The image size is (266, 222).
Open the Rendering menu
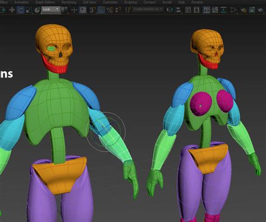point(69,2)
